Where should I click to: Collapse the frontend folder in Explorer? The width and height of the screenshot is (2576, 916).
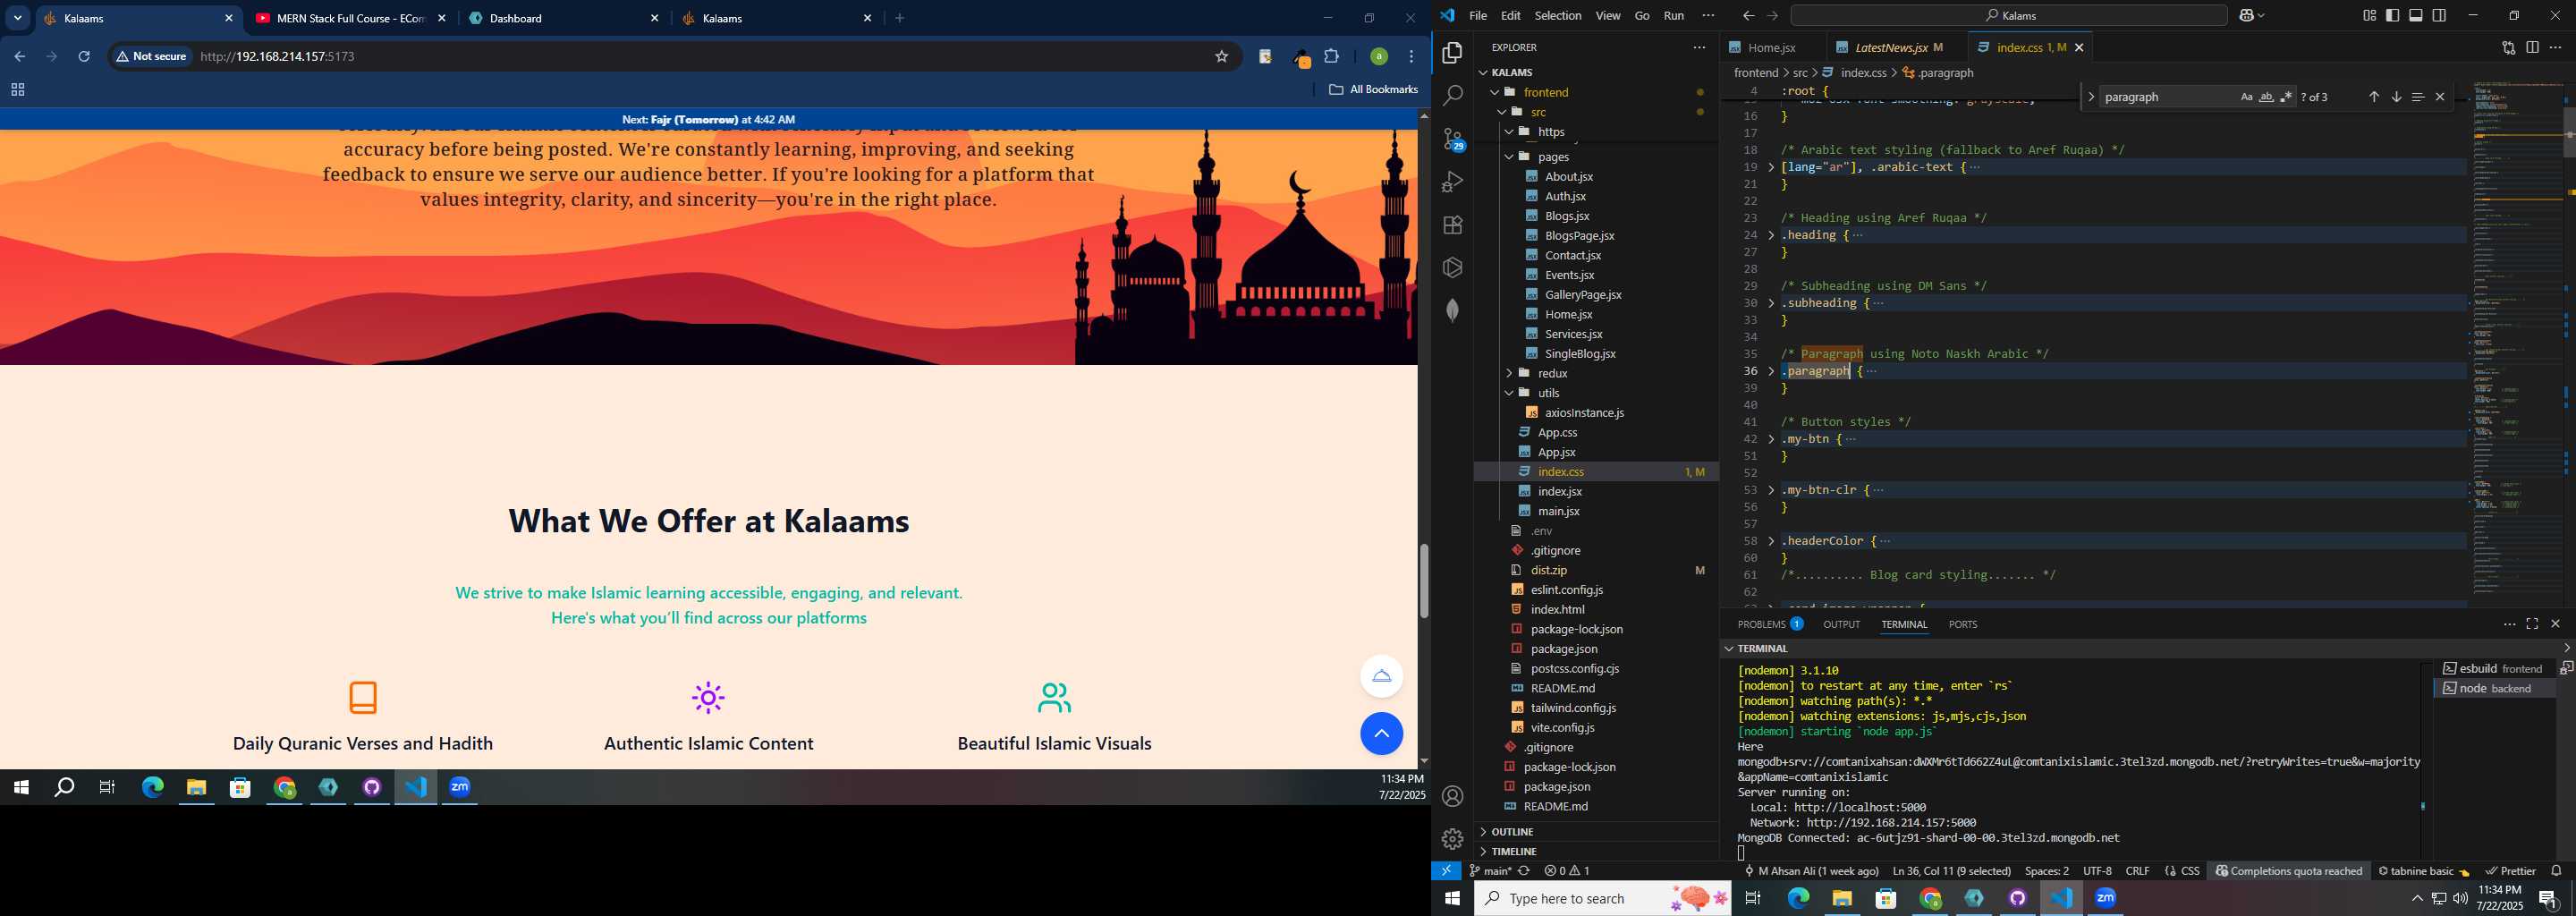coord(1495,92)
